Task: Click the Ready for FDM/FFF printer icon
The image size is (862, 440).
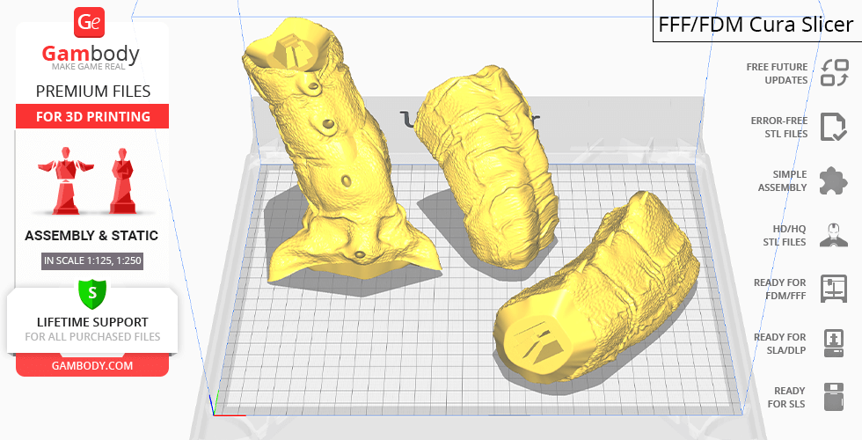Action: point(834,289)
